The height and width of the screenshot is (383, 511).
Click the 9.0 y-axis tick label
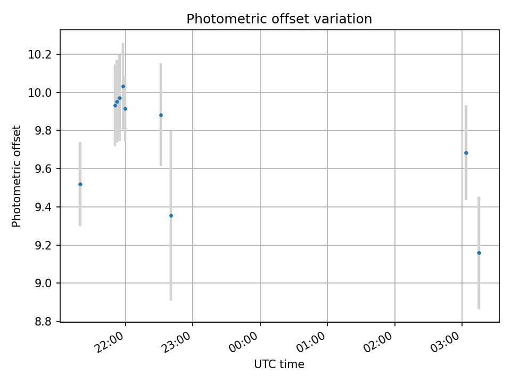click(x=43, y=284)
